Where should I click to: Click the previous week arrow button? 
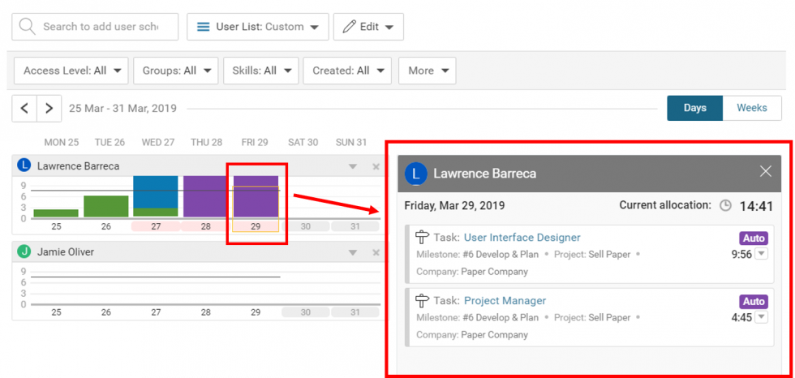pyautogui.click(x=25, y=108)
